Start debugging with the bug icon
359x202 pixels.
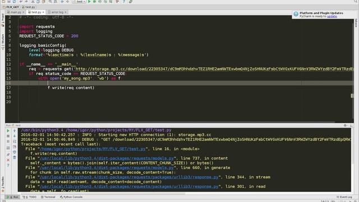pos(94,2)
